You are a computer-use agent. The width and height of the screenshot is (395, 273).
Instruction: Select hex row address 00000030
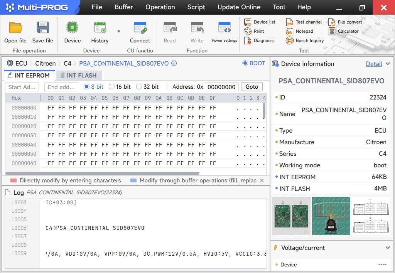coord(24,135)
